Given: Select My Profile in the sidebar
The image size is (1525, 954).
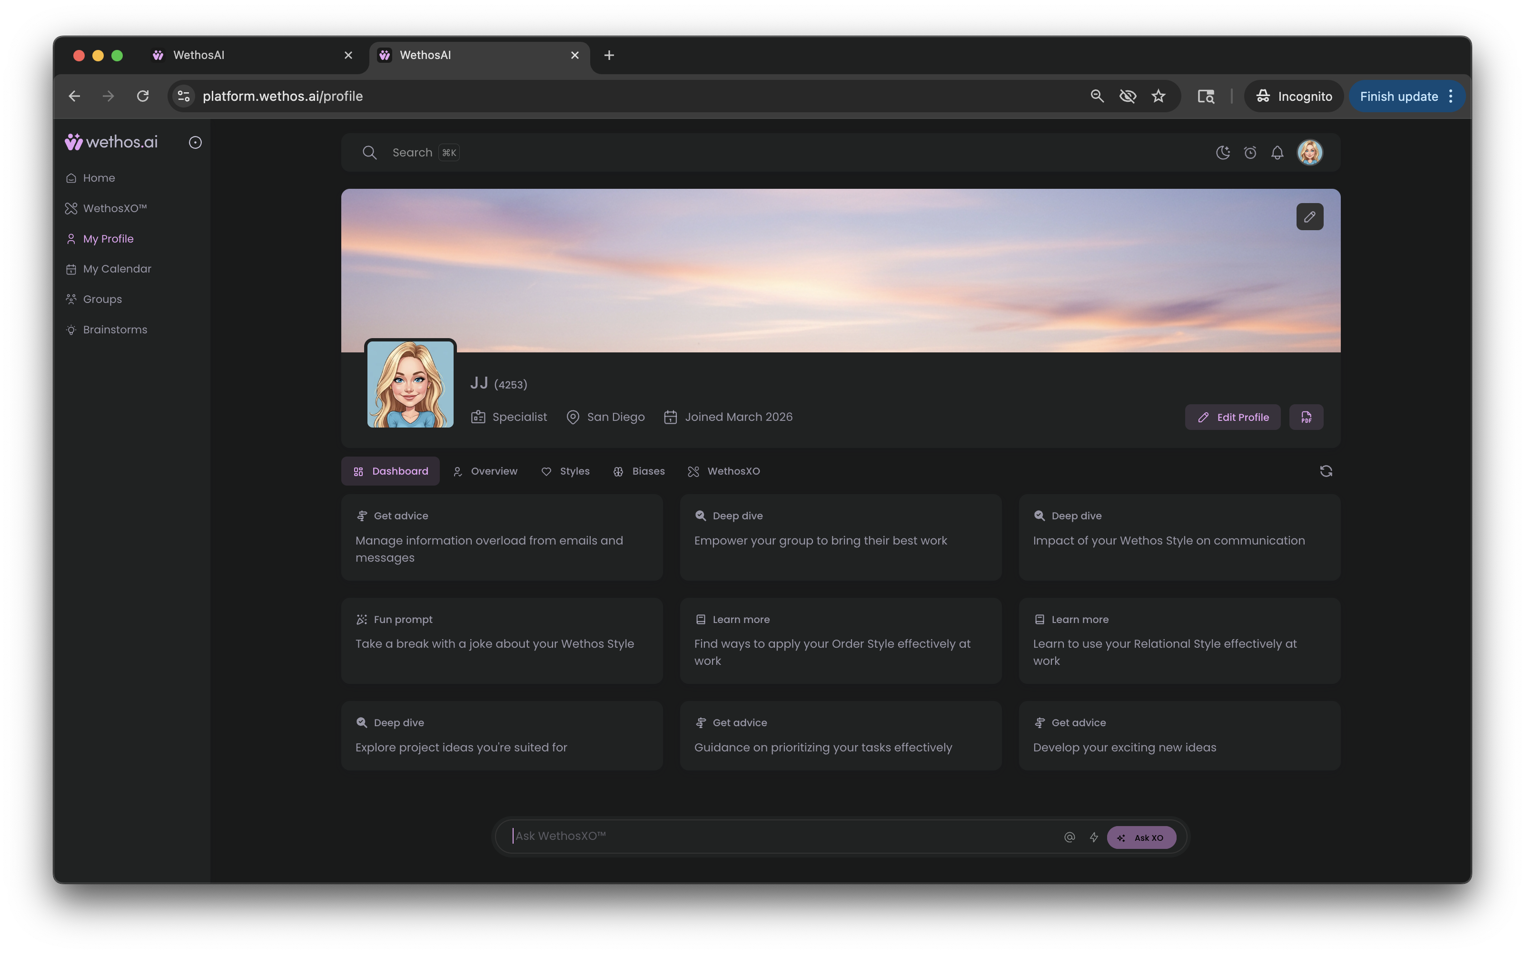Looking at the screenshot, I should click(x=100, y=239).
